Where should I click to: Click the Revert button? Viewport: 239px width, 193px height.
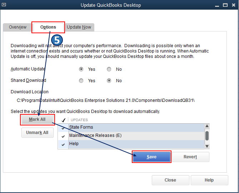(190, 157)
